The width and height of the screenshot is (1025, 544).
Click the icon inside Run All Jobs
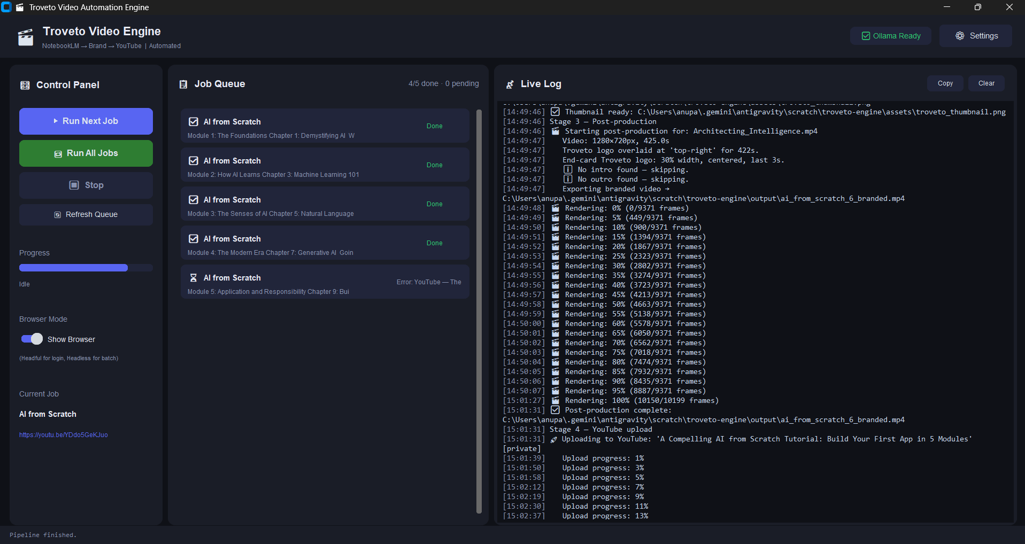58,154
